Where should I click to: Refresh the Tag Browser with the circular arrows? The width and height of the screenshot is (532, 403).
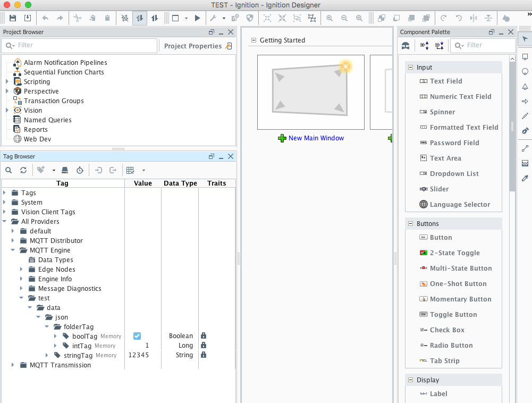[23, 170]
